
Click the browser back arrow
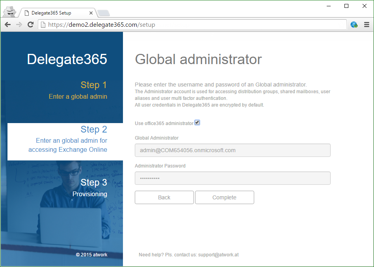7,24
